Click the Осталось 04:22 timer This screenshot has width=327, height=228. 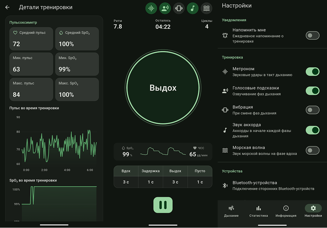point(163,24)
